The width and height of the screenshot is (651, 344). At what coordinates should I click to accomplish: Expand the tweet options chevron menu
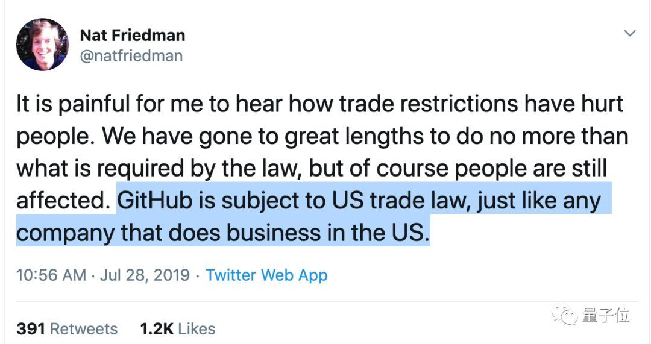point(630,33)
